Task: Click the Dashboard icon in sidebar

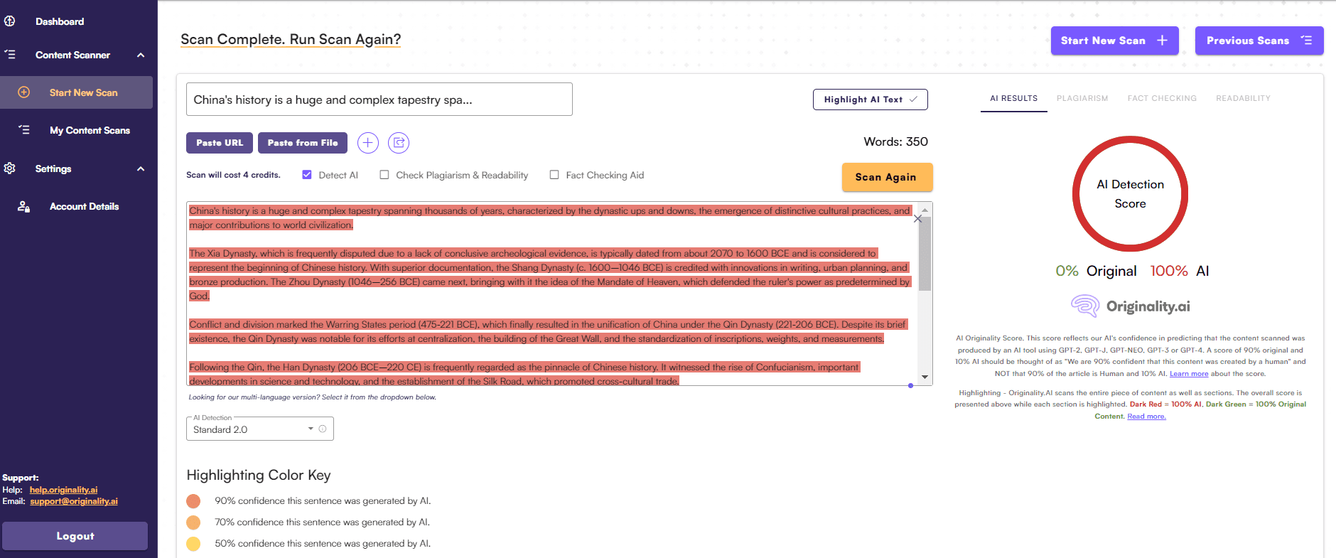Action: tap(10, 21)
